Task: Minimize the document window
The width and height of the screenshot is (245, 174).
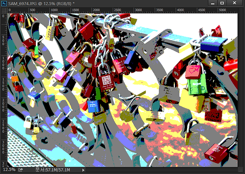Action: 213,3
